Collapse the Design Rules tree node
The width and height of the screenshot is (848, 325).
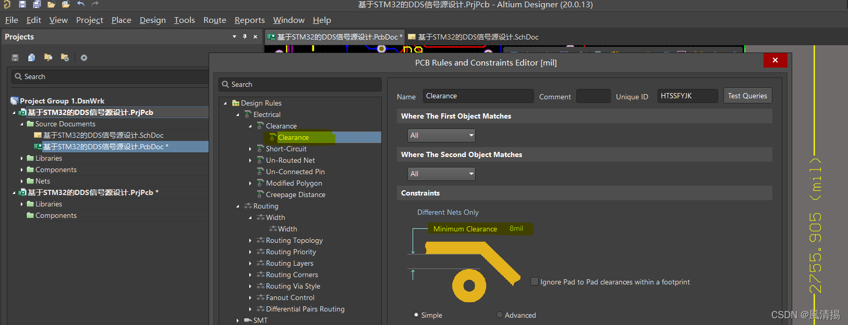[225, 103]
